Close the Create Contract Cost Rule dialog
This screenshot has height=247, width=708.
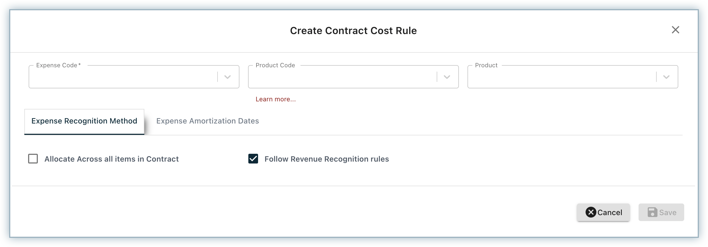pos(675,30)
